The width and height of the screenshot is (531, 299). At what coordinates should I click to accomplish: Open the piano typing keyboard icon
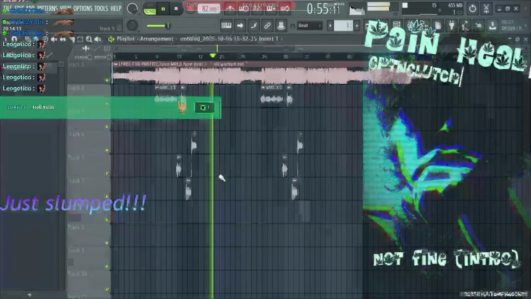(x=226, y=26)
